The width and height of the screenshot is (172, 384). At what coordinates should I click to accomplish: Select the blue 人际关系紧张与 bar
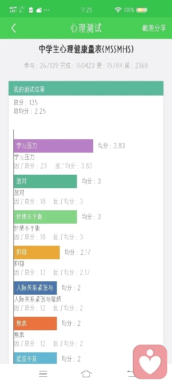click(x=35, y=288)
